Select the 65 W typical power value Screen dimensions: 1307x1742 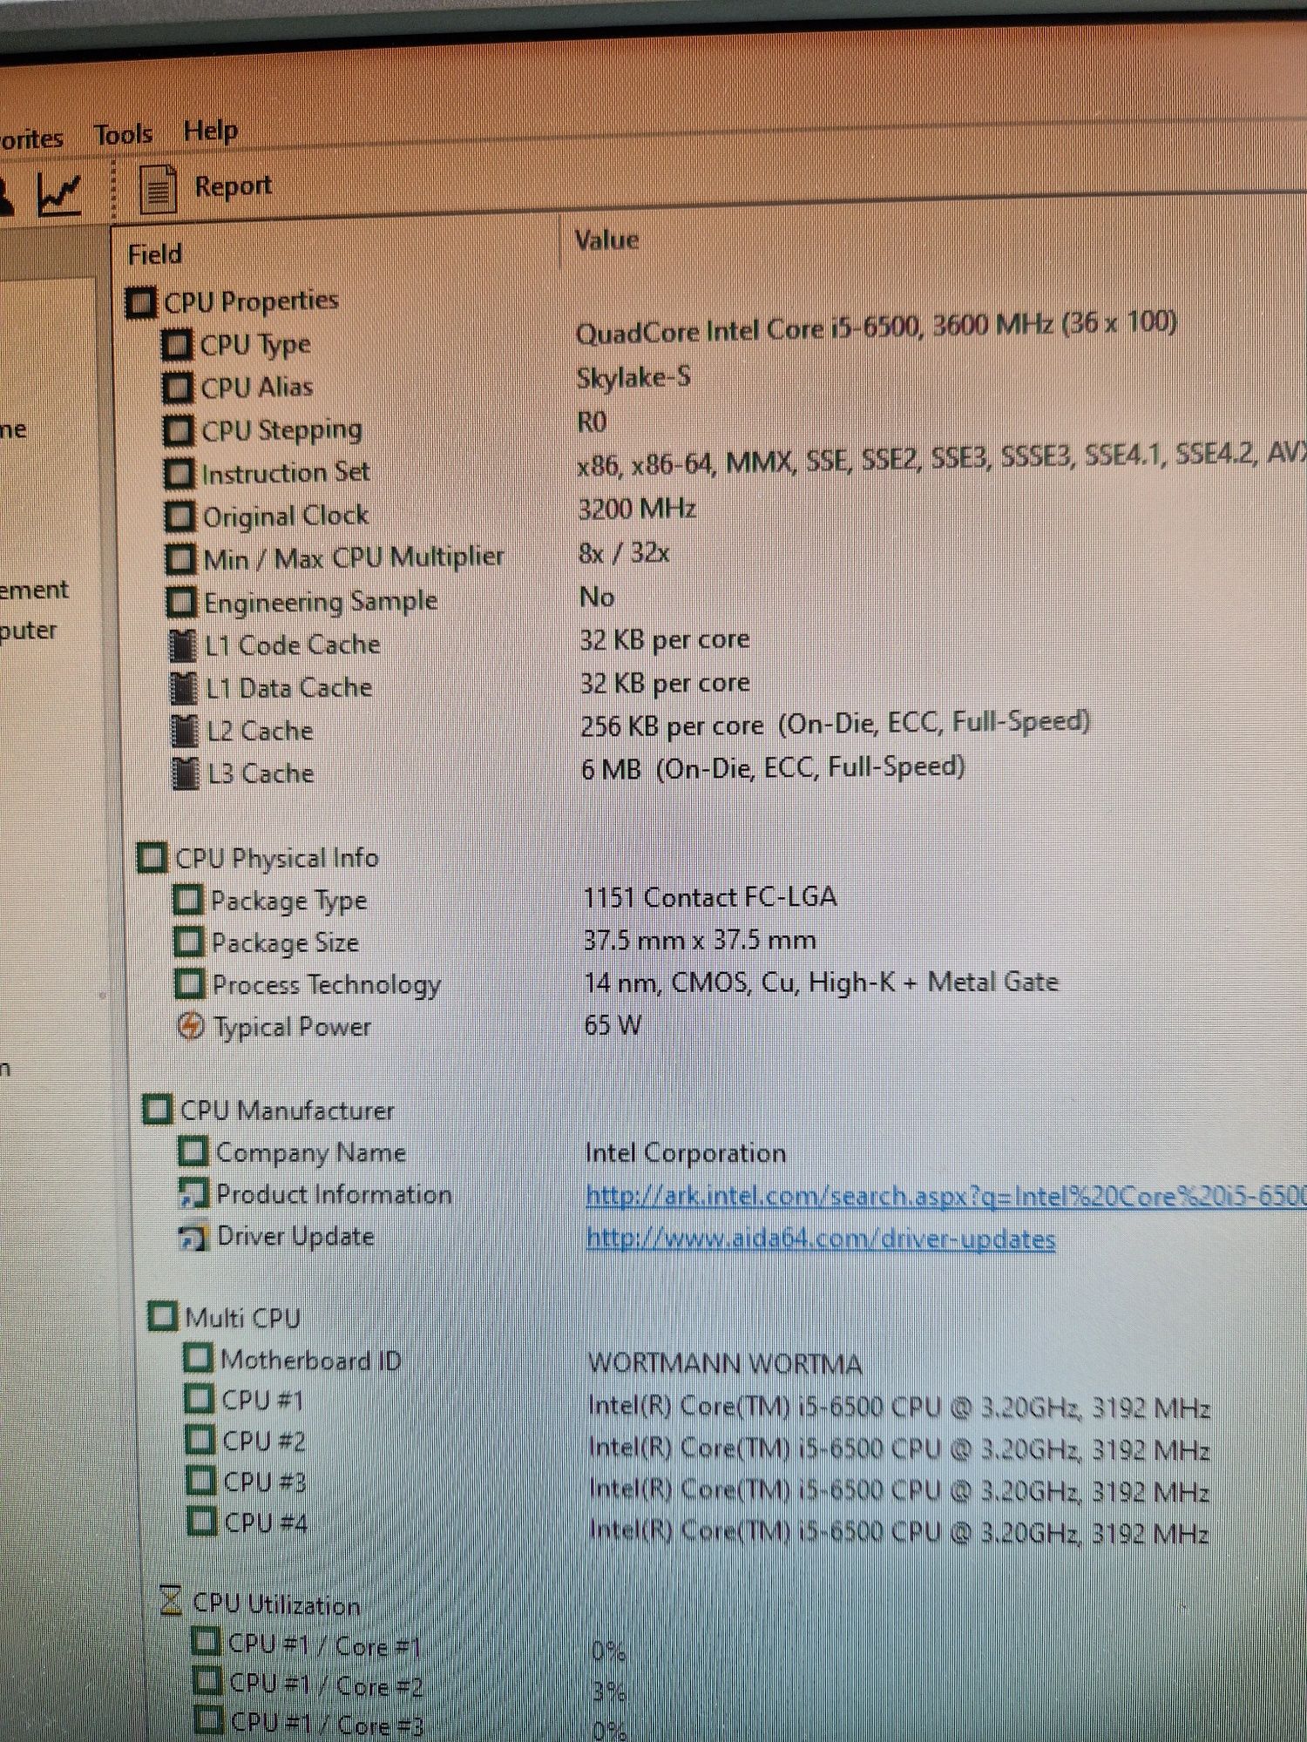pyautogui.click(x=613, y=1025)
